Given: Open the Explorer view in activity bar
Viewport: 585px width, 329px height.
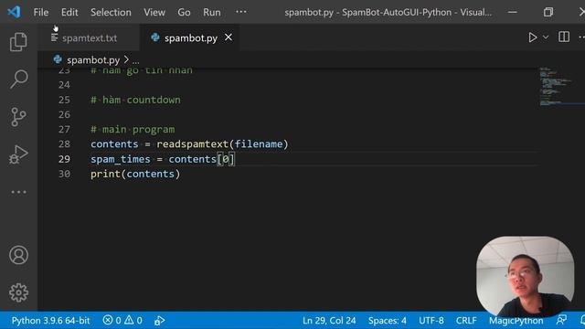Looking at the screenshot, I should (x=18, y=41).
